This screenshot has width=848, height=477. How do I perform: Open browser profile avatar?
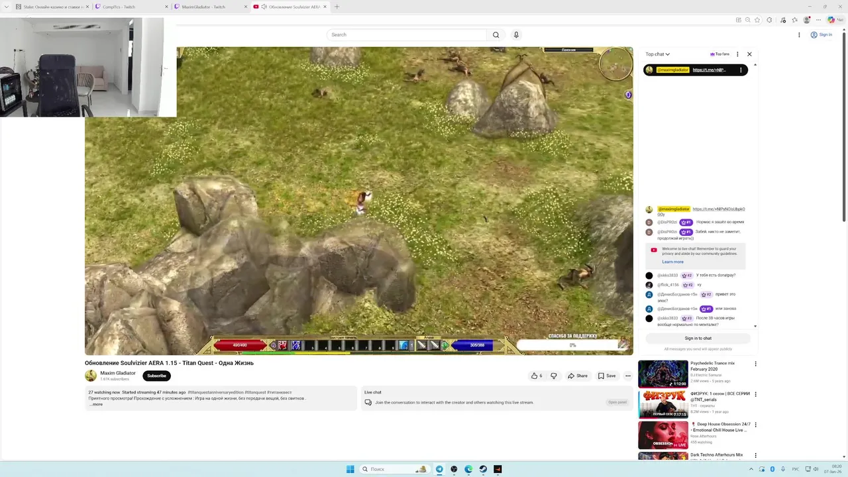coord(807,20)
